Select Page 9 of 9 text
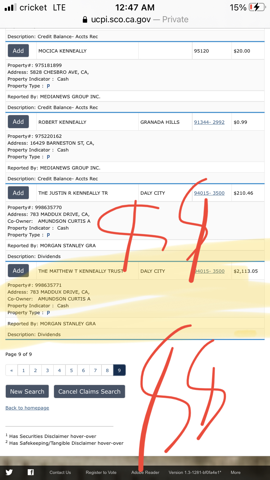The image size is (270, 480). click(x=19, y=354)
